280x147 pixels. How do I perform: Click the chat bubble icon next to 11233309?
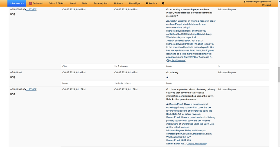click(x=25, y=89)
